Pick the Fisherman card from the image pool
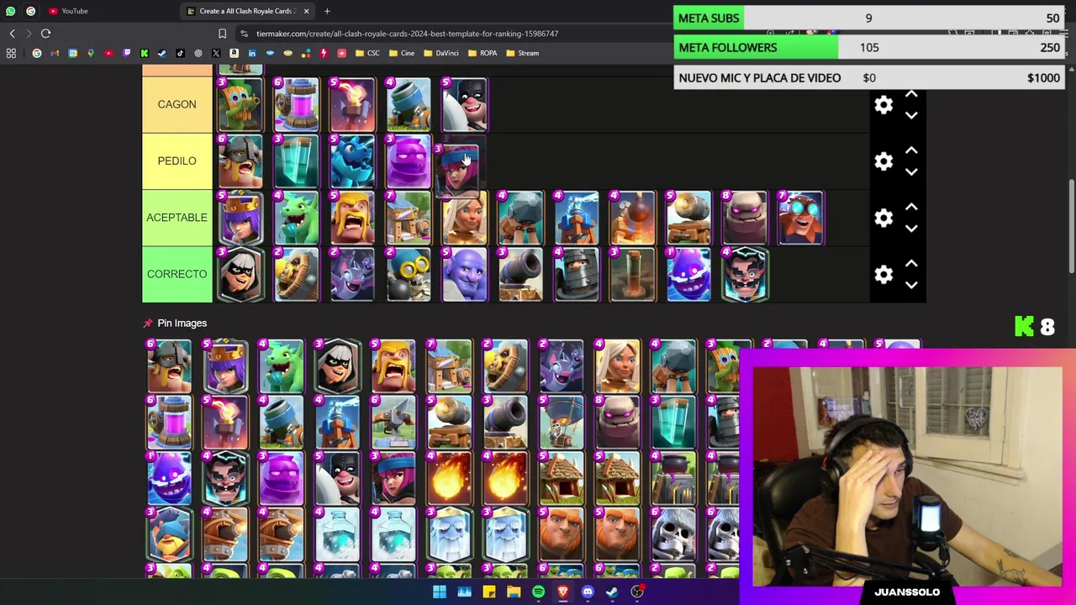The height and width of the screenshot is (605, 1076). point(169,534)
